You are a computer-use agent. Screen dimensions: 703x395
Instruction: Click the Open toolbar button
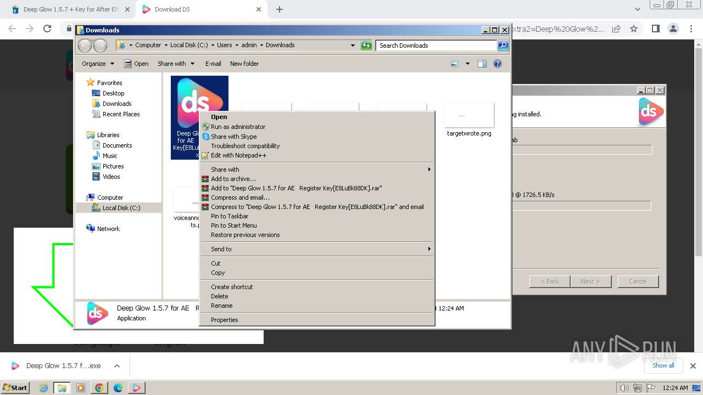pyautogui.click(x=136, y=64)
